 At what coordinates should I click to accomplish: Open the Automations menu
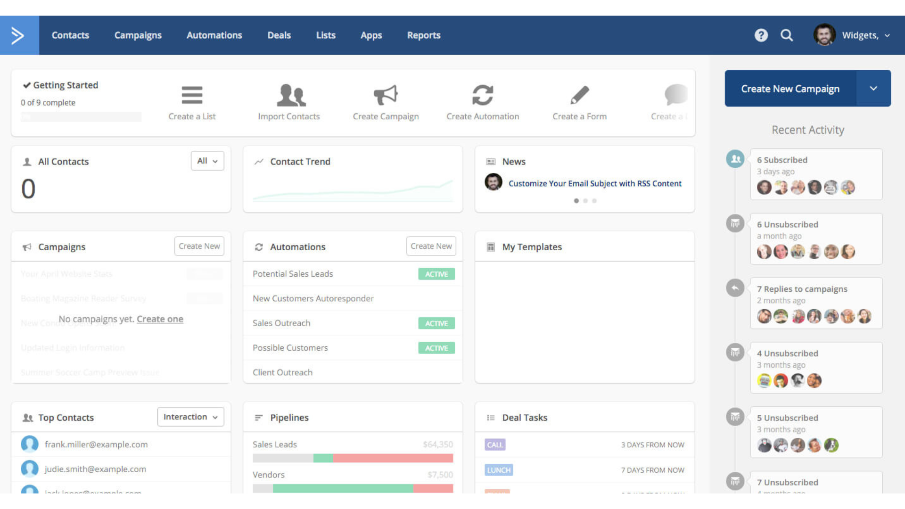pos(214,35)
